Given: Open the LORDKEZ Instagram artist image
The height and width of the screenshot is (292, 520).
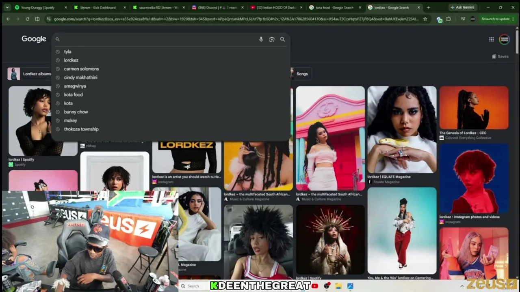Looking at the screenshot, I should pos(186,157).
